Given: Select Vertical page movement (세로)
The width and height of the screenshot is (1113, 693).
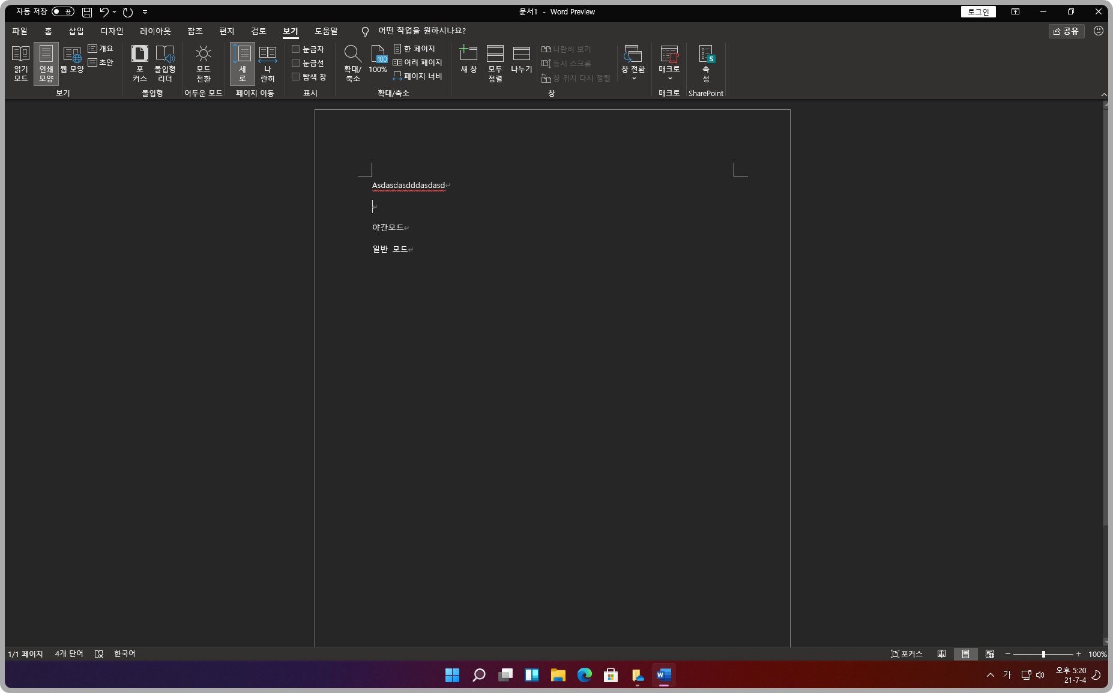Looking at the screenshot, I should [243, 64].
